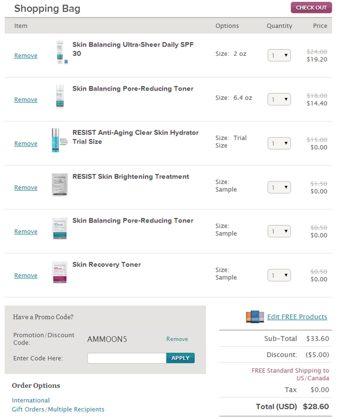Open Skin Balancing Ultra-Sheer Daily SPF 30 title

pos(133,49)
